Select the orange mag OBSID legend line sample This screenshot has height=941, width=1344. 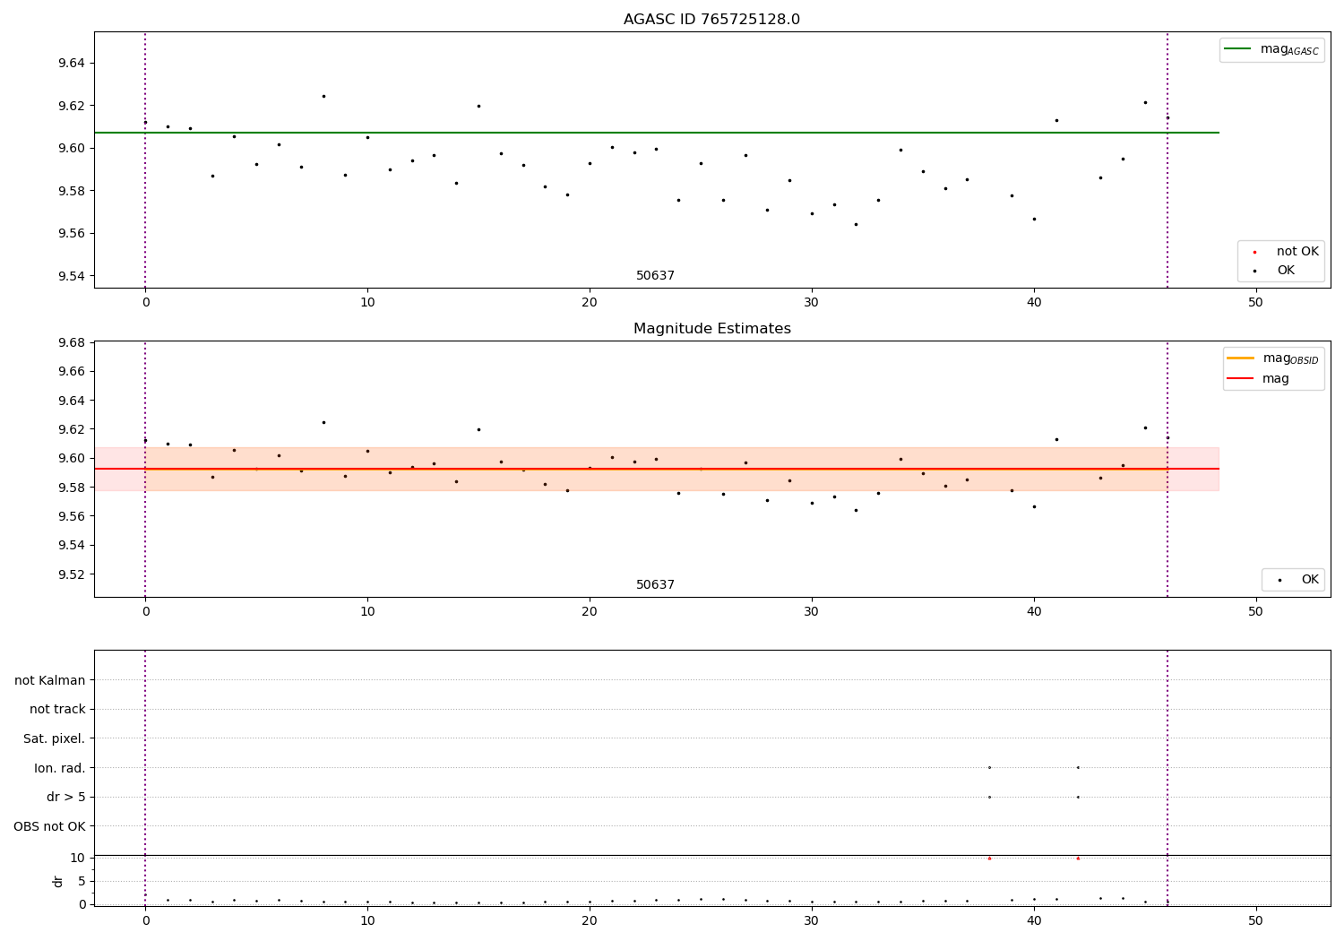[x=1241, y=358]
